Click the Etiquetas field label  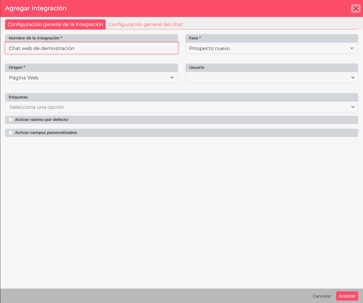18,97
